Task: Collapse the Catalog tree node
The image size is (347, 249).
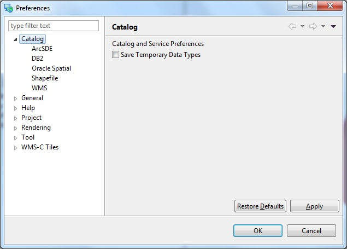Action: 15,39
